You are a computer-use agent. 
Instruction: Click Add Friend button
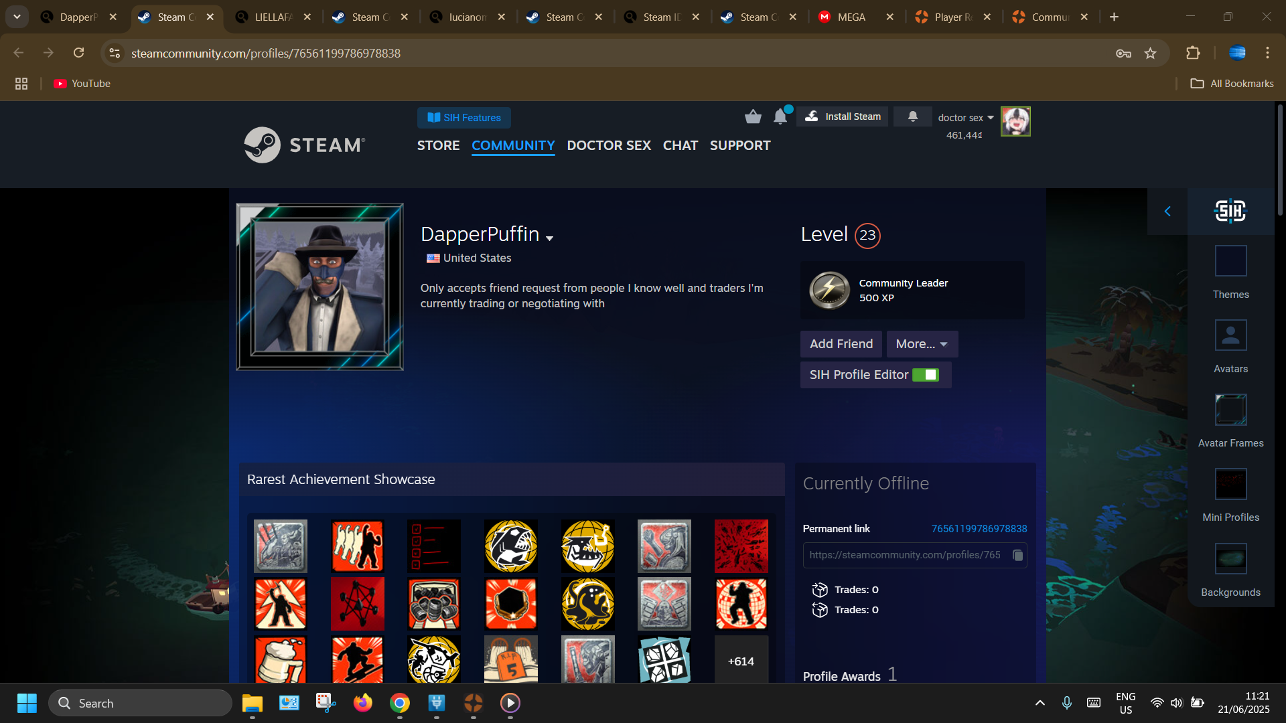[841, 344]
